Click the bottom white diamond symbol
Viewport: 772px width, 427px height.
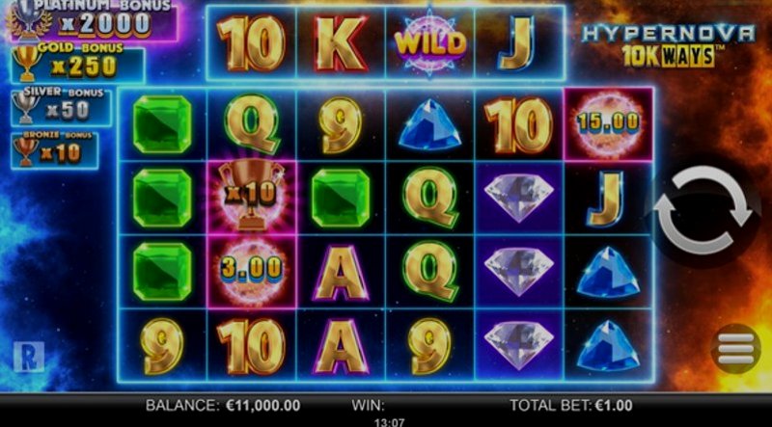pos(518,345)
